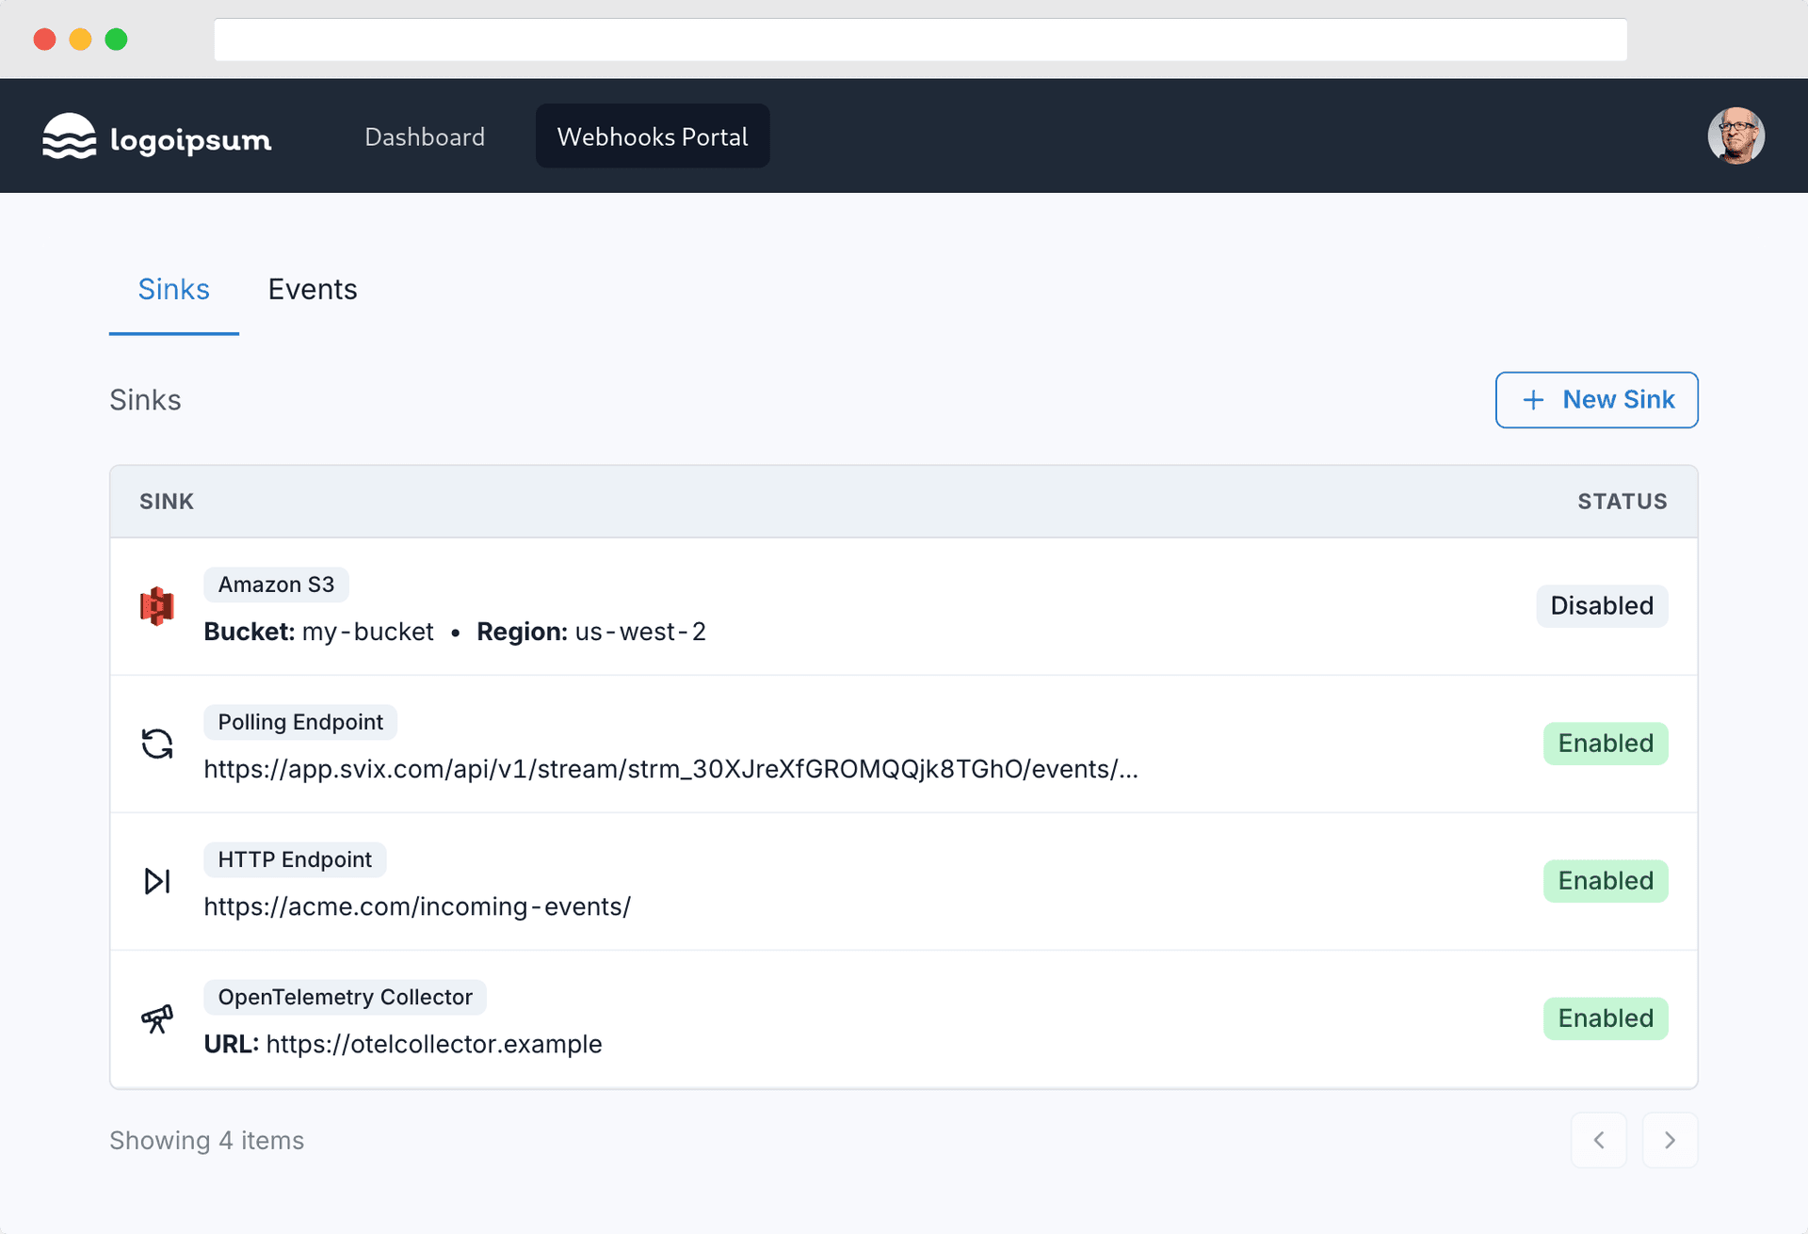This screenshot has width=1808, height=1234.
Task: Open the svix polling endpoint URL
Action: (670, 769)
